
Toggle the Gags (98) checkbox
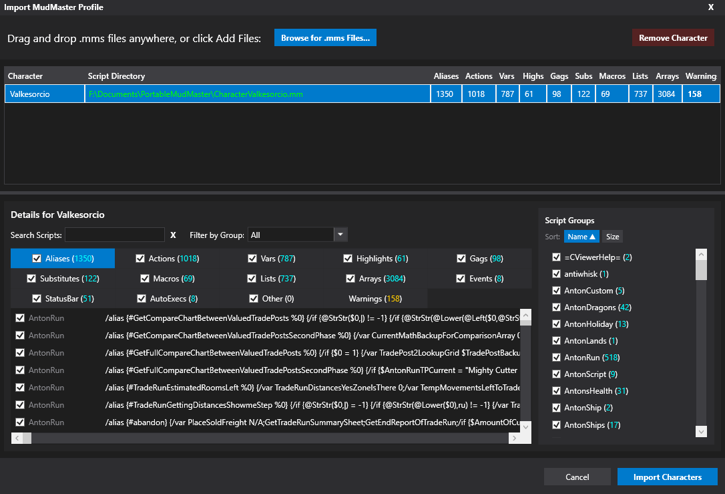pyautogui.click(x=461, y=258)
